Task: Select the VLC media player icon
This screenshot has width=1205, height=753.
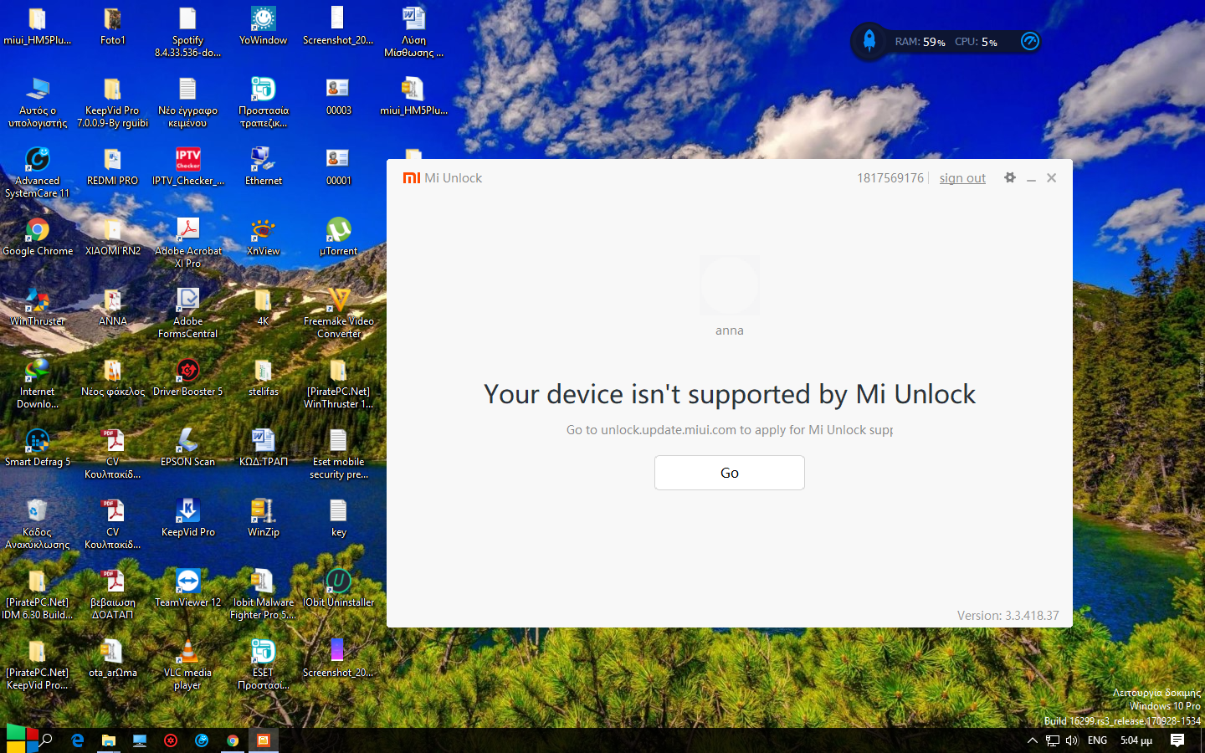Action: [188, 664]
